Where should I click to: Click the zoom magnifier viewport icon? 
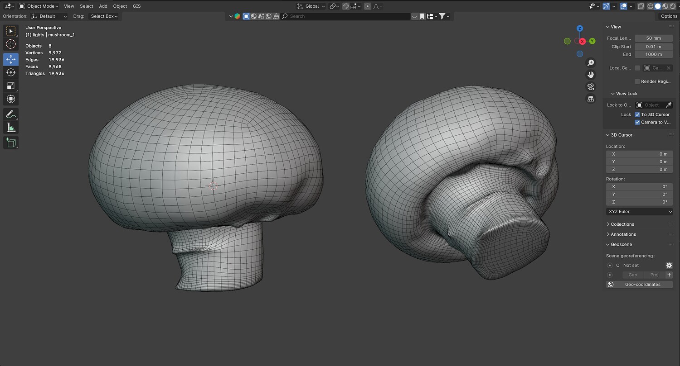[x=591, y=63]
